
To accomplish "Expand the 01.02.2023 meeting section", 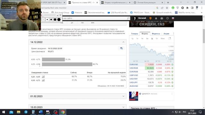I will point(123,96).
